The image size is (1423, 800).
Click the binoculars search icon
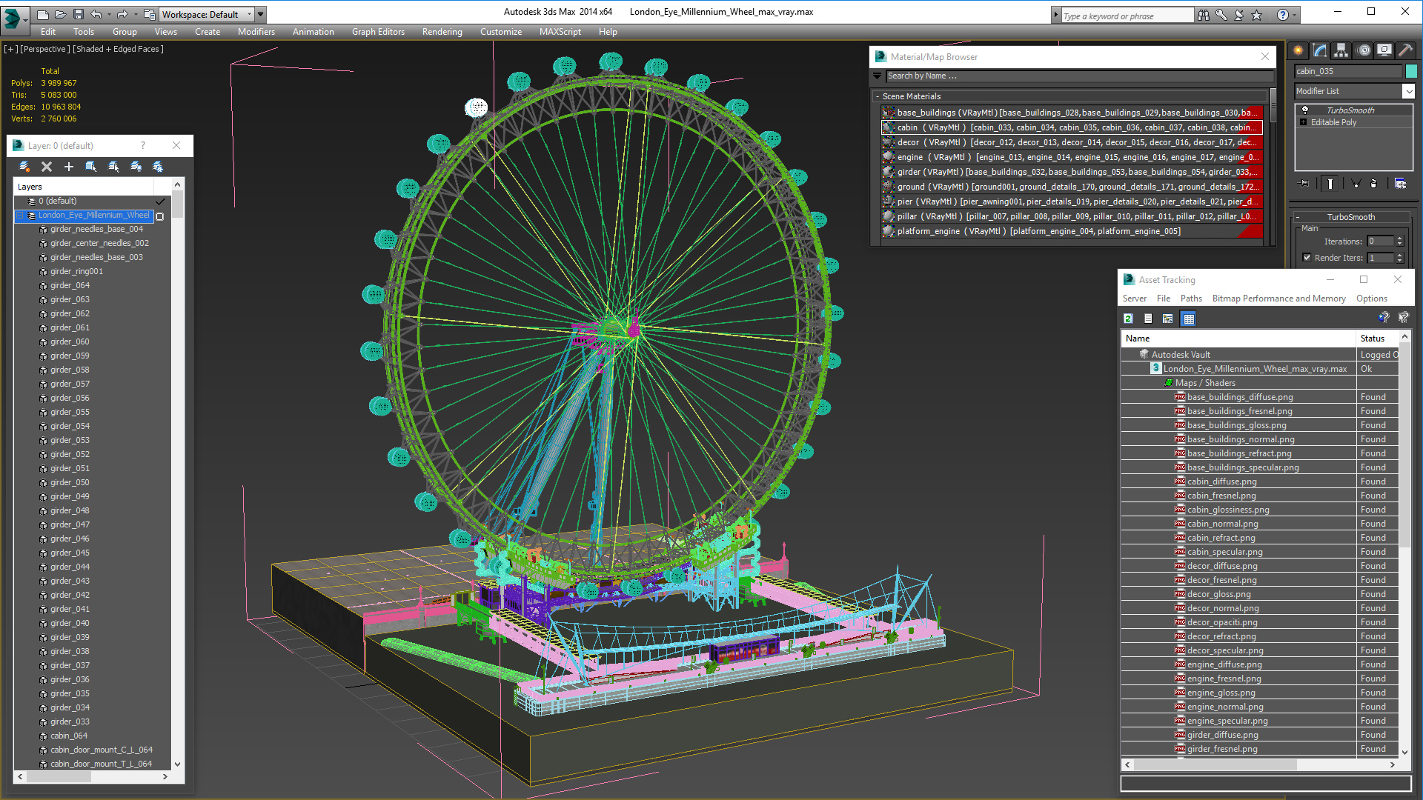coord(1204,15)
